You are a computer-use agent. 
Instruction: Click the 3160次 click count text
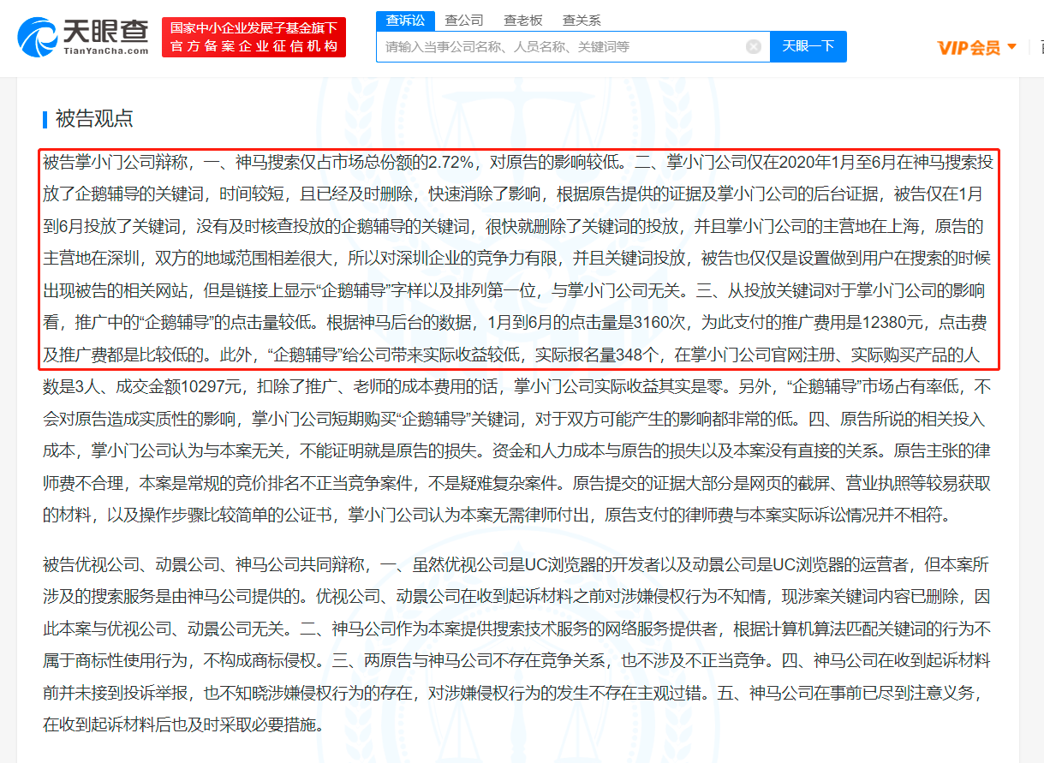pos(666,323)
